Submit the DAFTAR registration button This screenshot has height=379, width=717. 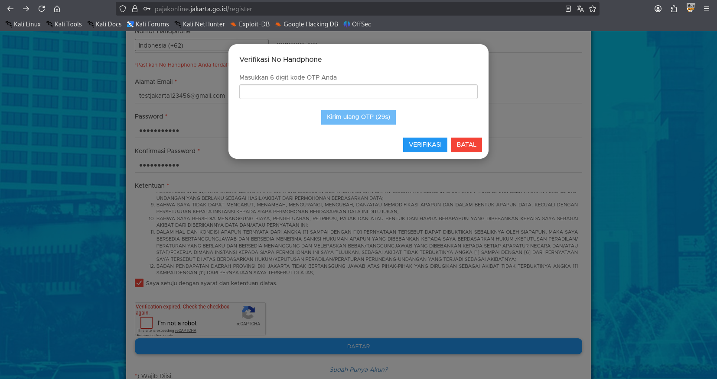(x=358, y=347)
